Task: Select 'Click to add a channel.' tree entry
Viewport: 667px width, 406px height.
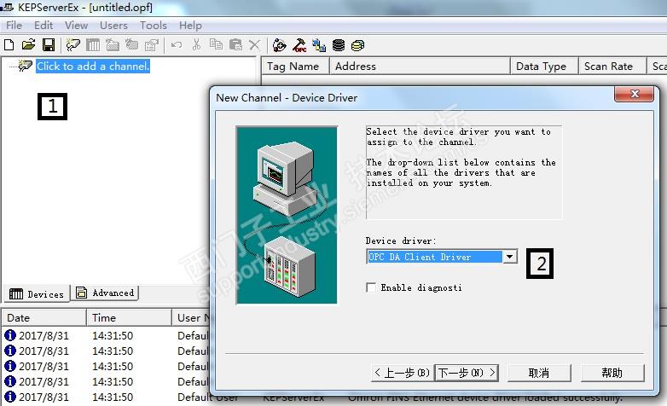Action: (x=93, y=66)
